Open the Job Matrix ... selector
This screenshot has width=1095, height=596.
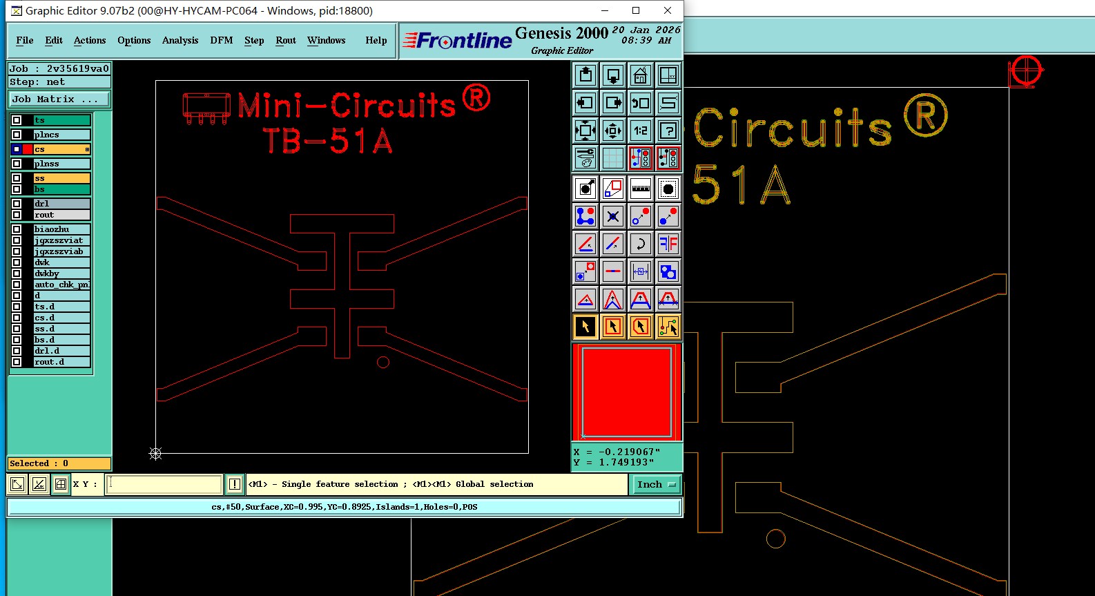point(59,99)
